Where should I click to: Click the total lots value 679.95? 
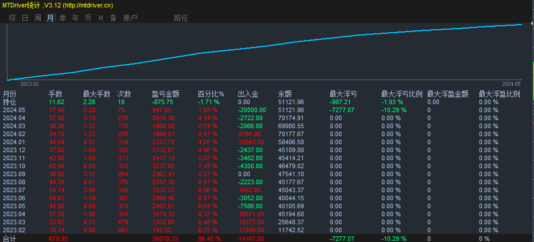[x=59, y=239]
